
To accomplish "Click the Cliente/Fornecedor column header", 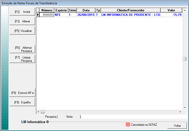I will coord(131,10).
